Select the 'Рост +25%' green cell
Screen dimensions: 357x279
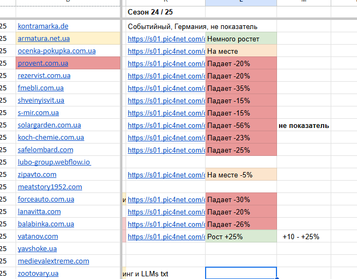click(241, 236)
